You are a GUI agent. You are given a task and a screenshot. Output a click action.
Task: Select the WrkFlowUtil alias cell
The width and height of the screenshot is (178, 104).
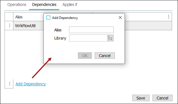coord(28,26)
